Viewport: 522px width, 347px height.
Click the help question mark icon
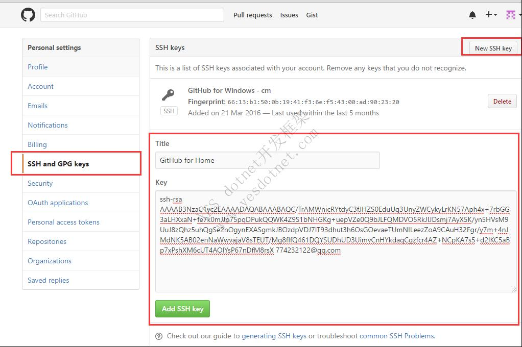click(159, 336)
